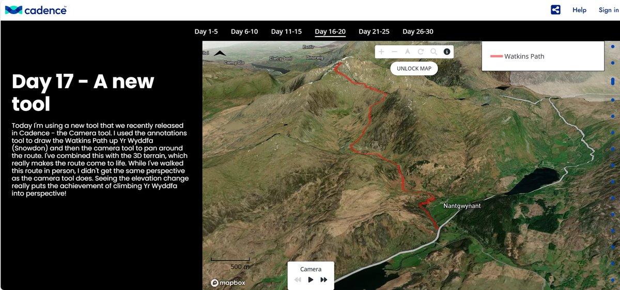The width and height of the screenshot is (620, 290).
Task: Click the rotate/reset view icon
Action: click(421, 52)
